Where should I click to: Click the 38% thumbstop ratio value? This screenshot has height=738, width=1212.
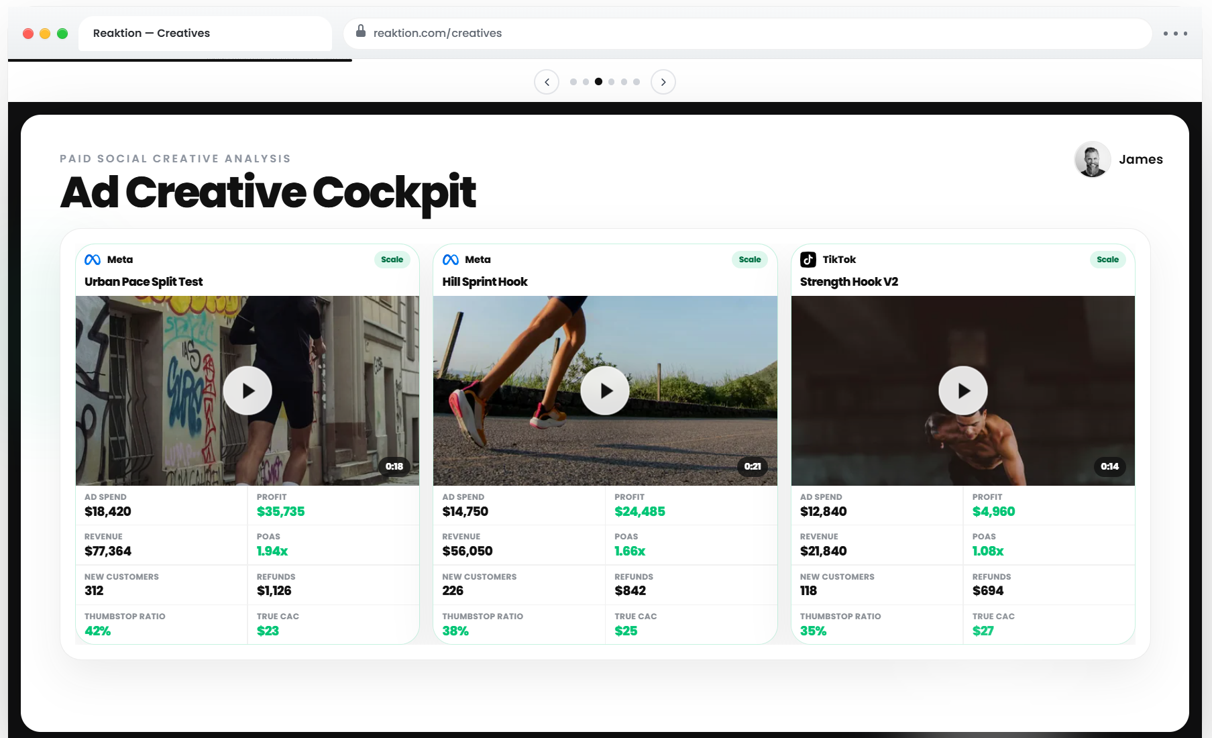tap(455, 631)
